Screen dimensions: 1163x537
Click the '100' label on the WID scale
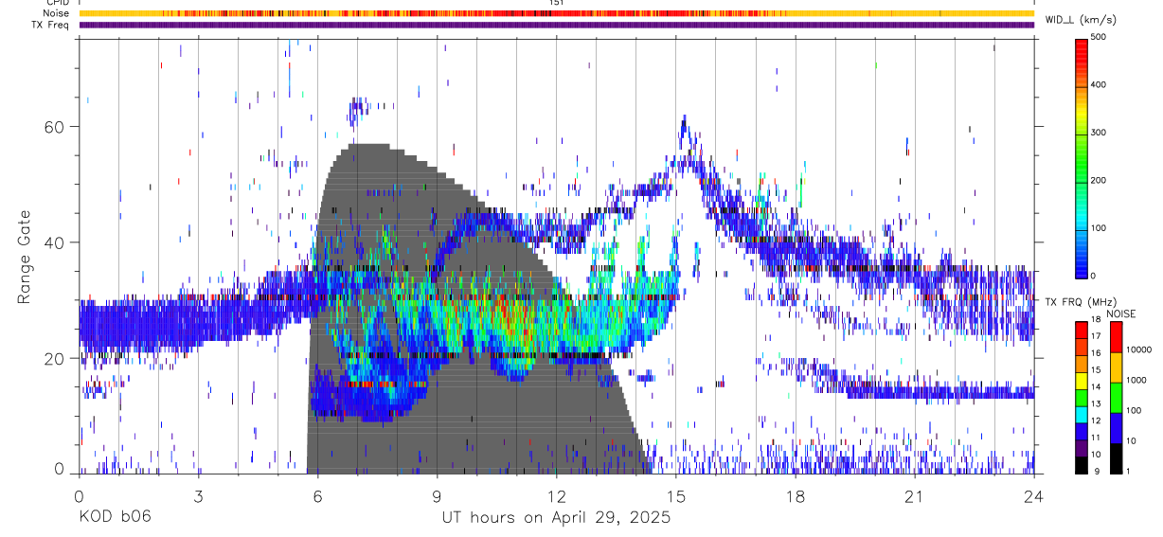1099,227
